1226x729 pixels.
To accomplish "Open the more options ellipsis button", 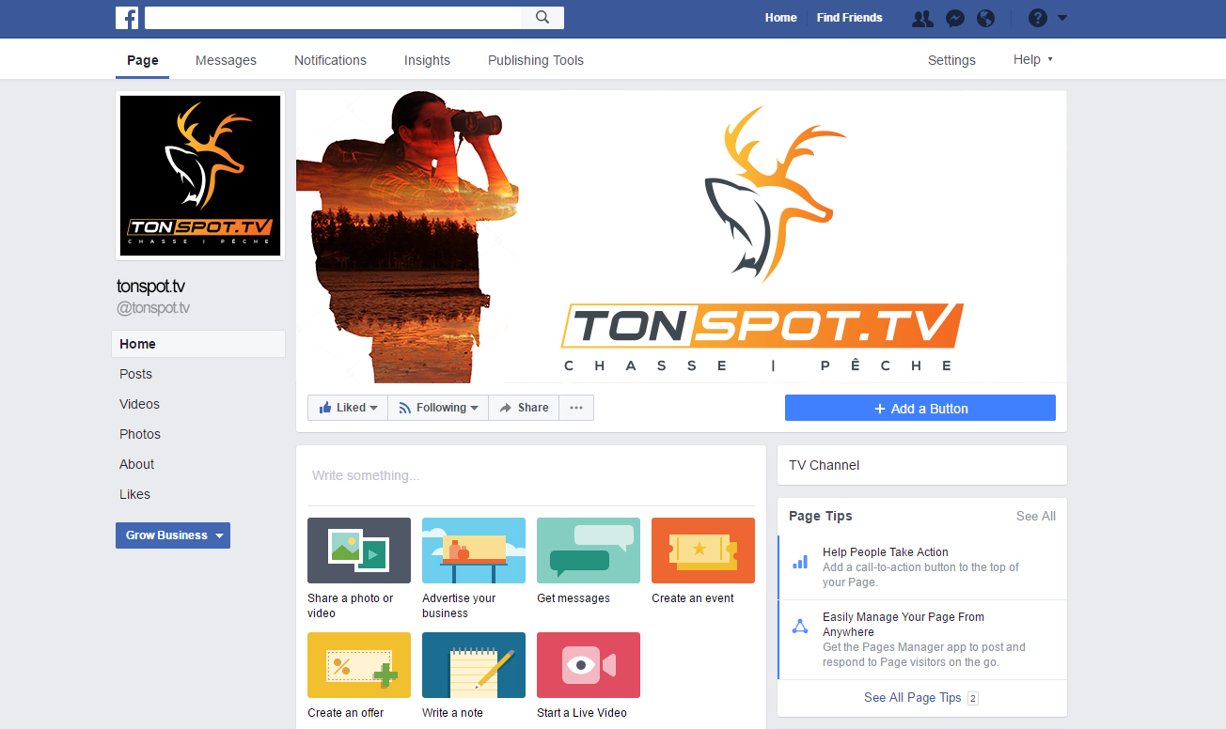I will 576,408.
